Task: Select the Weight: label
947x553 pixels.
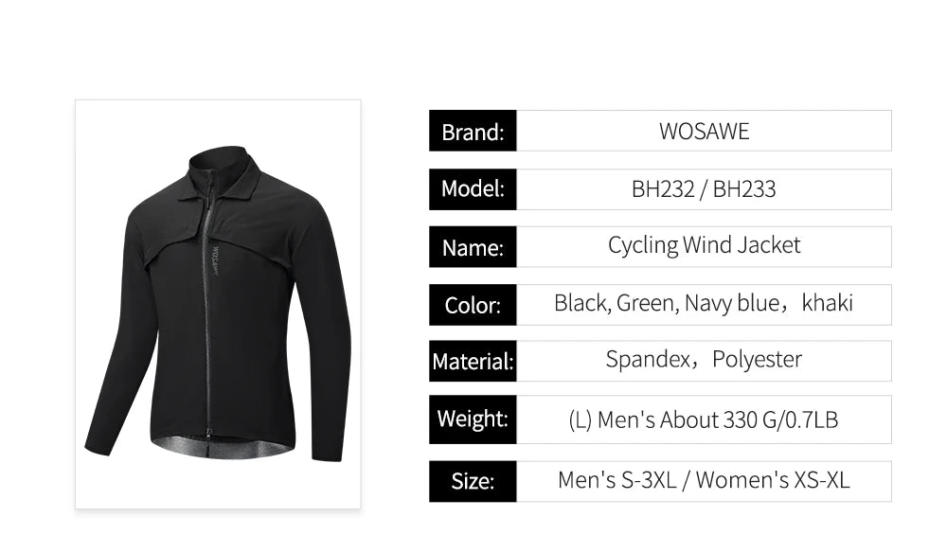Action: click(473, 418)
